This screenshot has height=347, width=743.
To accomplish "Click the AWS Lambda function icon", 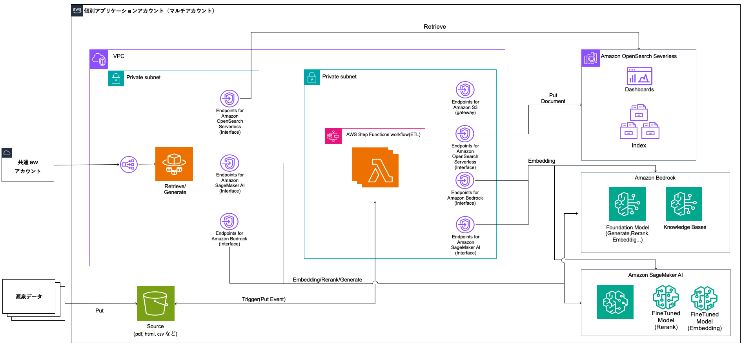I will (376, 168).
